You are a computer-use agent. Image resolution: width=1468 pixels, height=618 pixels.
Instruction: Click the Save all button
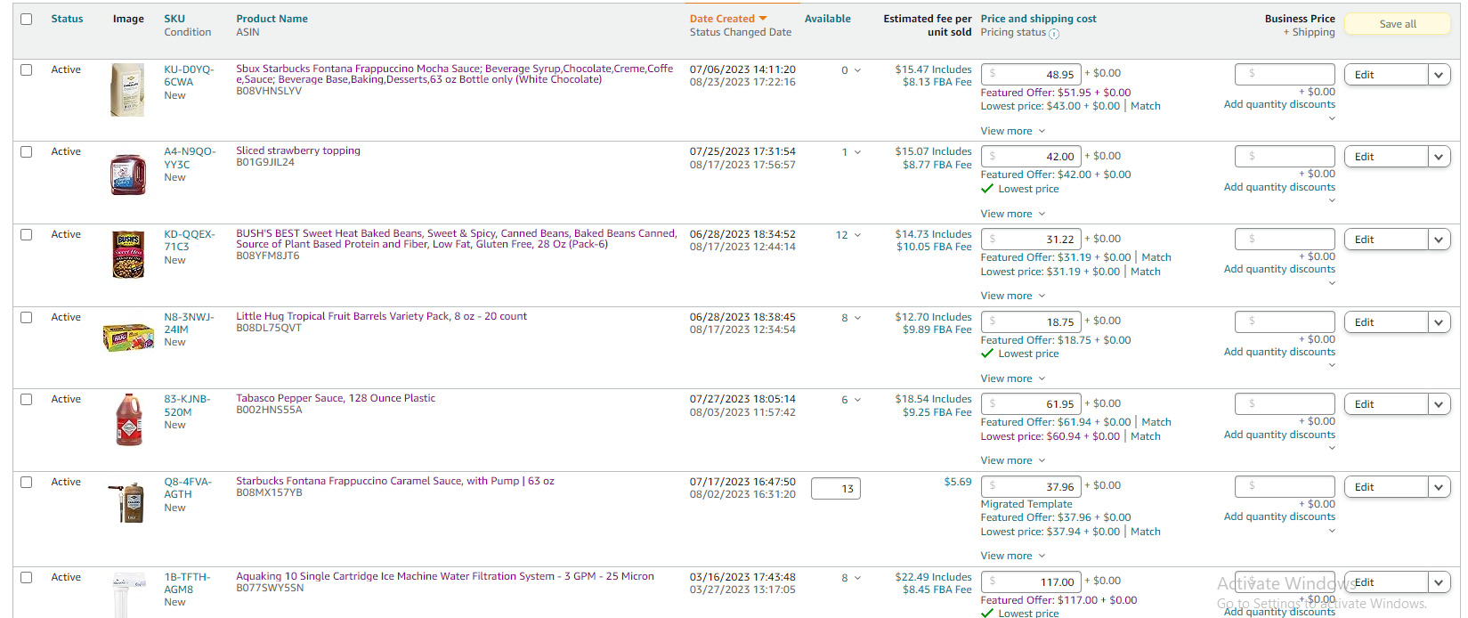[x=1398, y=24]
